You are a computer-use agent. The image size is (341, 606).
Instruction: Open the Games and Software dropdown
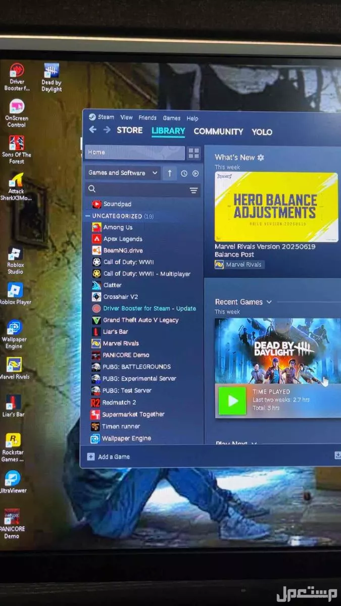click(123, 173)
